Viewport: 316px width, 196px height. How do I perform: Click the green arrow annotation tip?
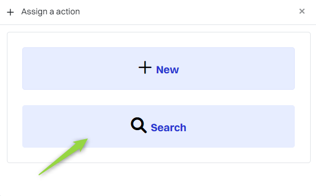point(86,140)
